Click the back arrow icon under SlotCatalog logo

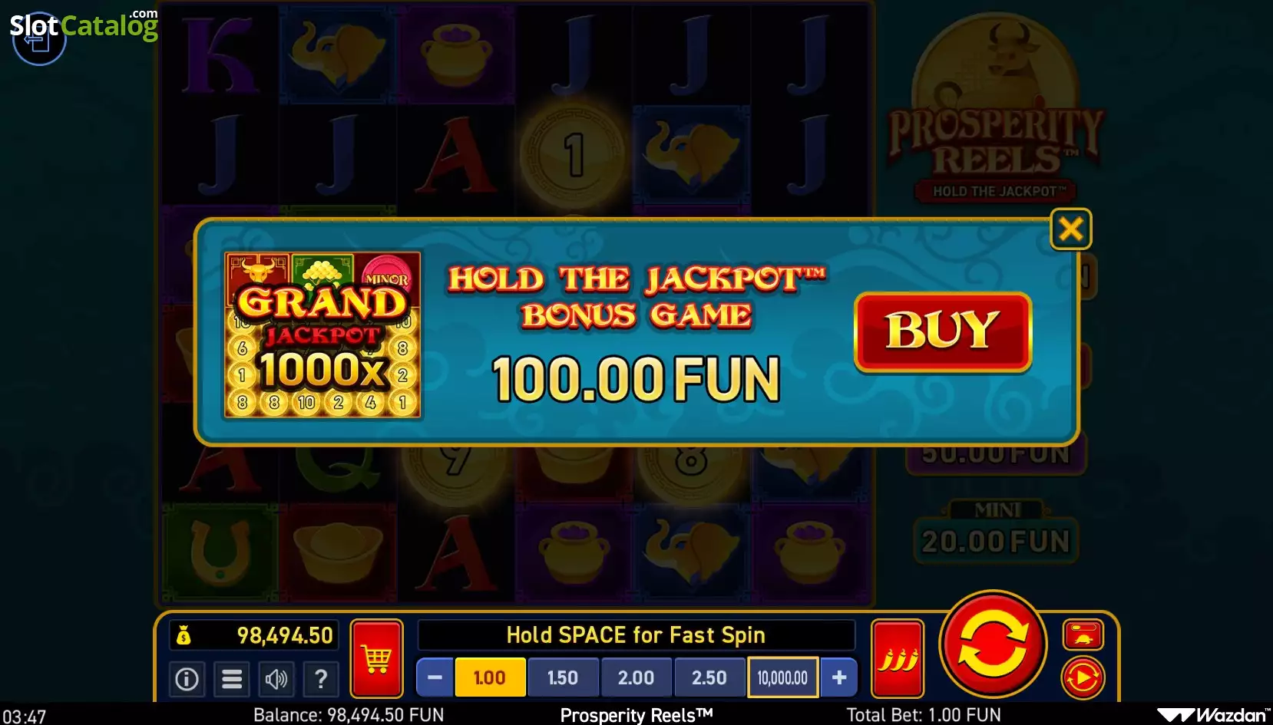38,40
